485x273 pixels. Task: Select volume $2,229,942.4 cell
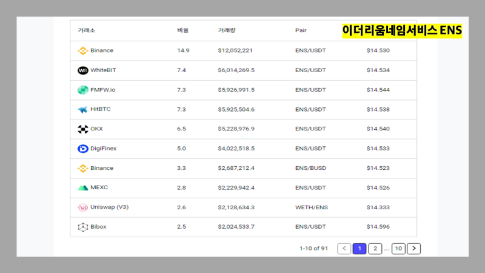click(236, 188)
